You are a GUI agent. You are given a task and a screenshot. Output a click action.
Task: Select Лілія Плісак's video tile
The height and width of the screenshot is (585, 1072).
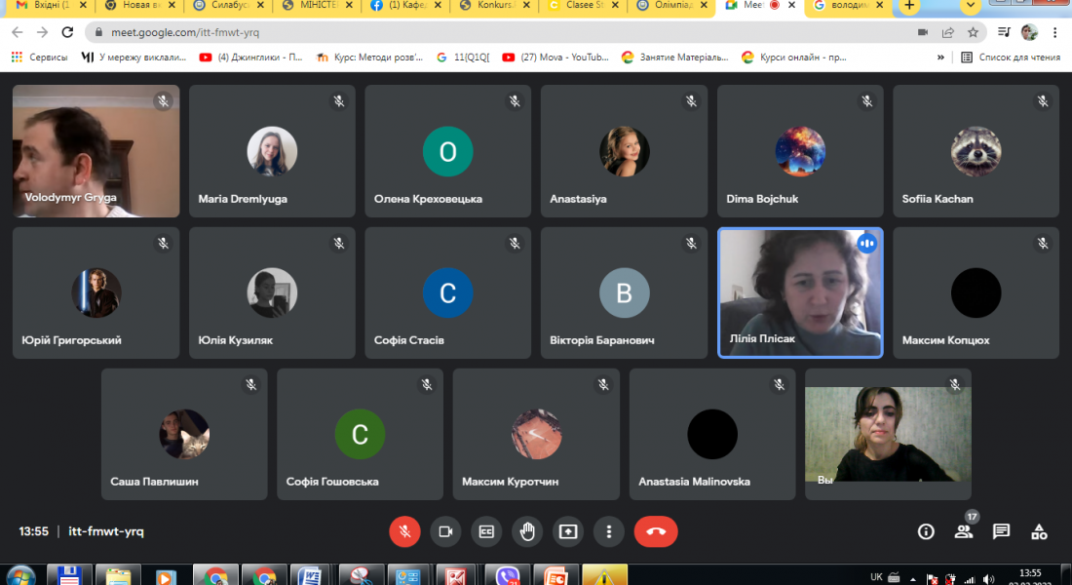pyautogui.click(x=800, y=292)
